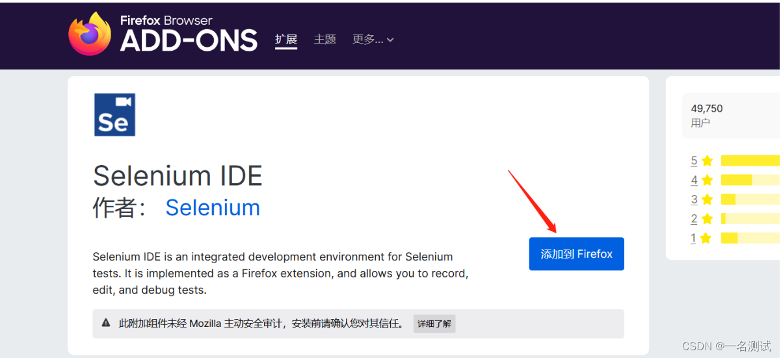Click the warning triangle icon
The height and width of the screenshot is (358, 781).
pyautogui.click(x=106, y=323)
